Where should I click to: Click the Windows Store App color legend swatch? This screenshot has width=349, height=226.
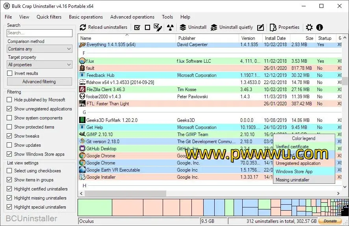click(x=304, y=172)
